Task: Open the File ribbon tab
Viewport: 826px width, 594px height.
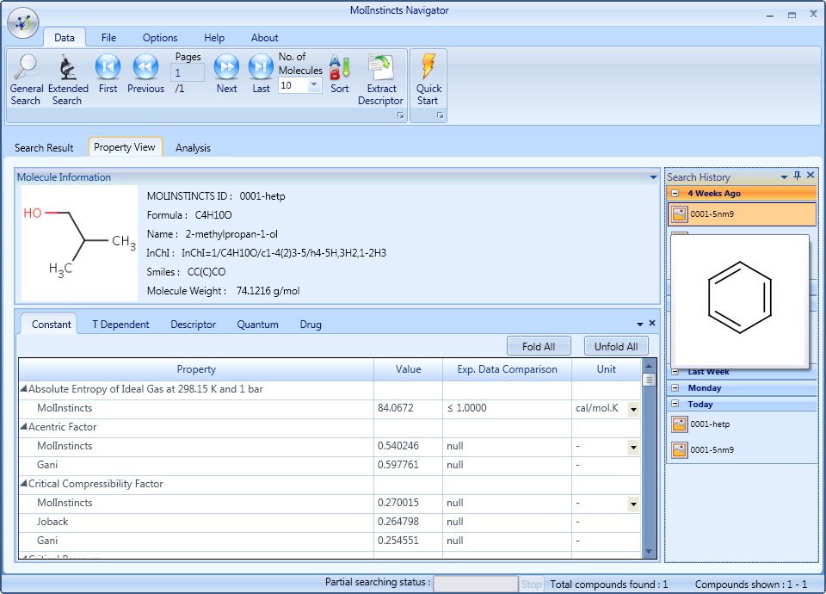Action: (108, 37)
